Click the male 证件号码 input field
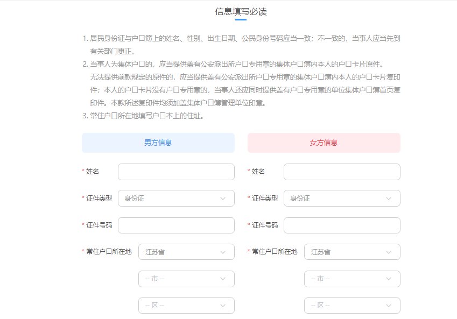This screenshot has width=457, height=319. point(176,225)
